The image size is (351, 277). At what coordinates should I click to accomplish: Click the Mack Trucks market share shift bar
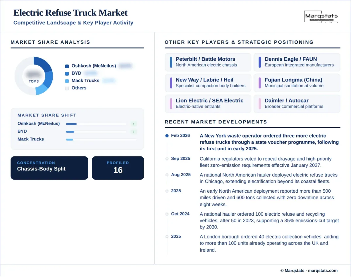click(x=101, y=140)
